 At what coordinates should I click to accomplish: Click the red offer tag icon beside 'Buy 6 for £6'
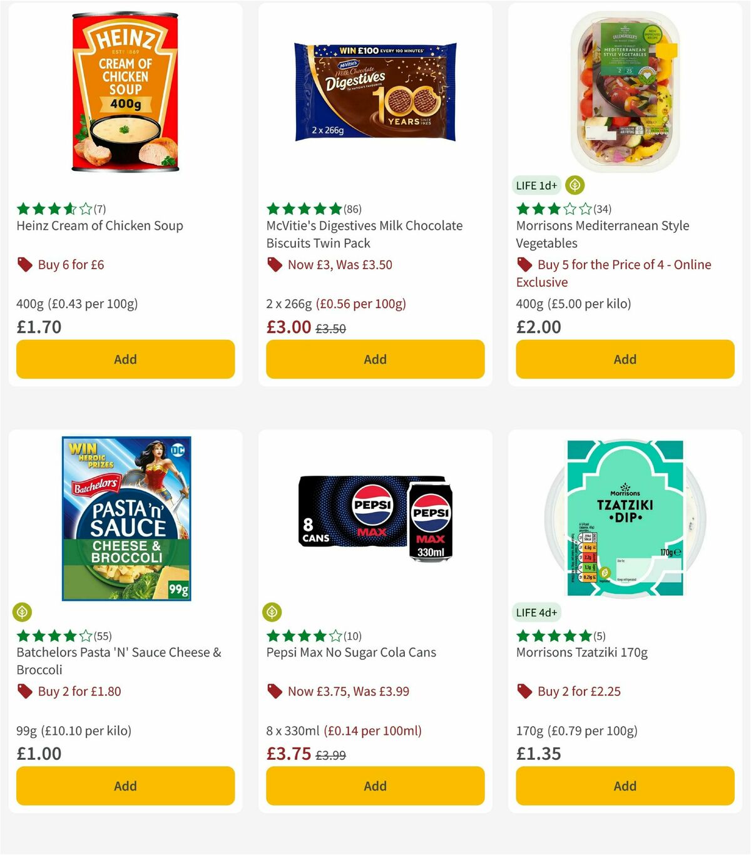[x=24, y=264]
